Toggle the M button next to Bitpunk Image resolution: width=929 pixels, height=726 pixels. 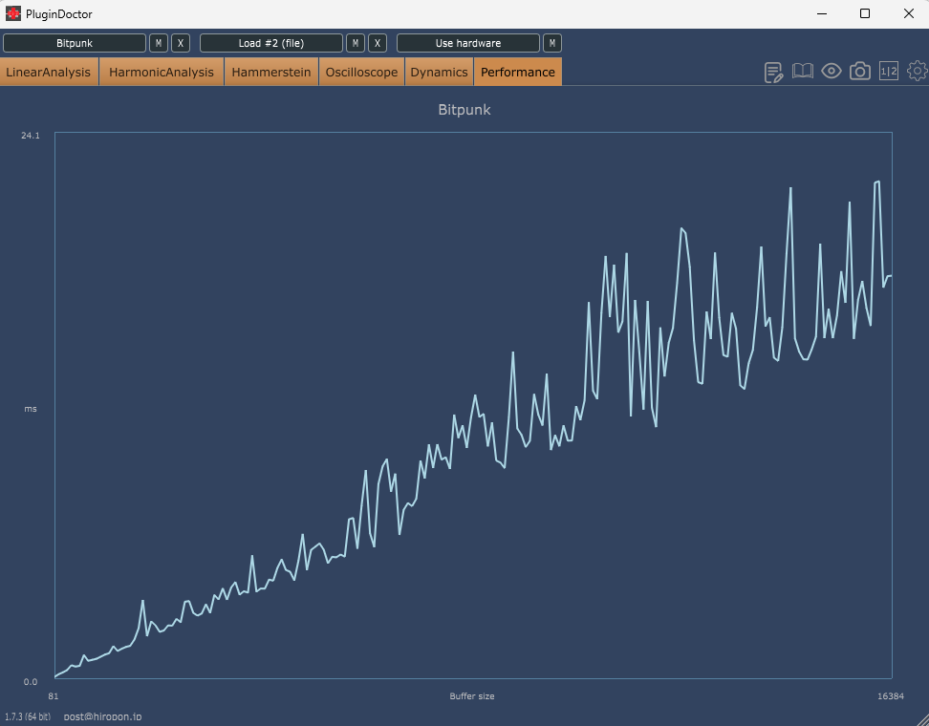click(159, 43)
